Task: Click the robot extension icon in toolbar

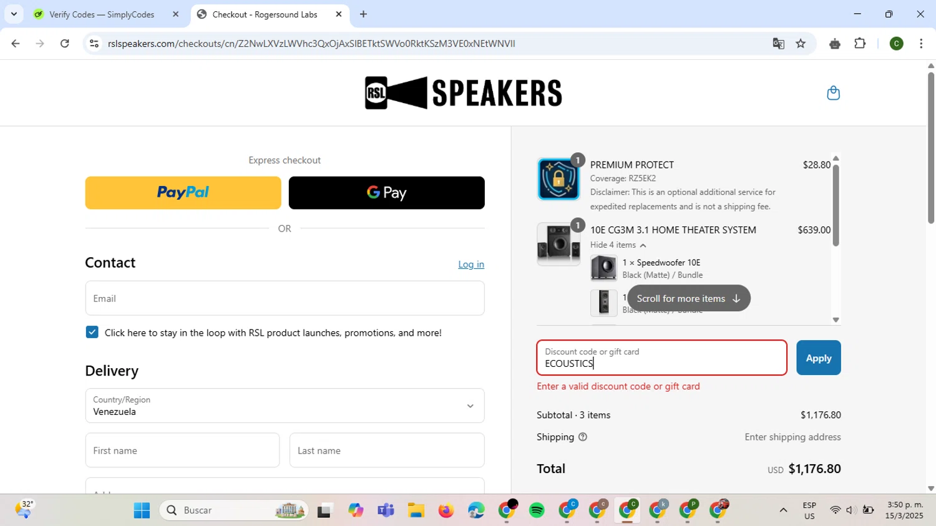Action: coord(835,44)
